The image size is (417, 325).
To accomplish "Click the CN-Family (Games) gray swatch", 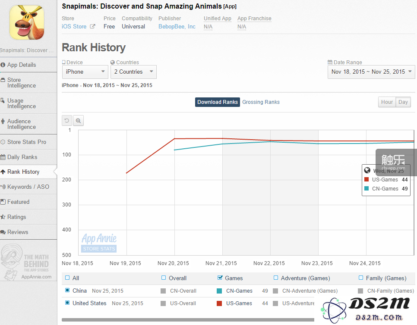I will 360,291.
